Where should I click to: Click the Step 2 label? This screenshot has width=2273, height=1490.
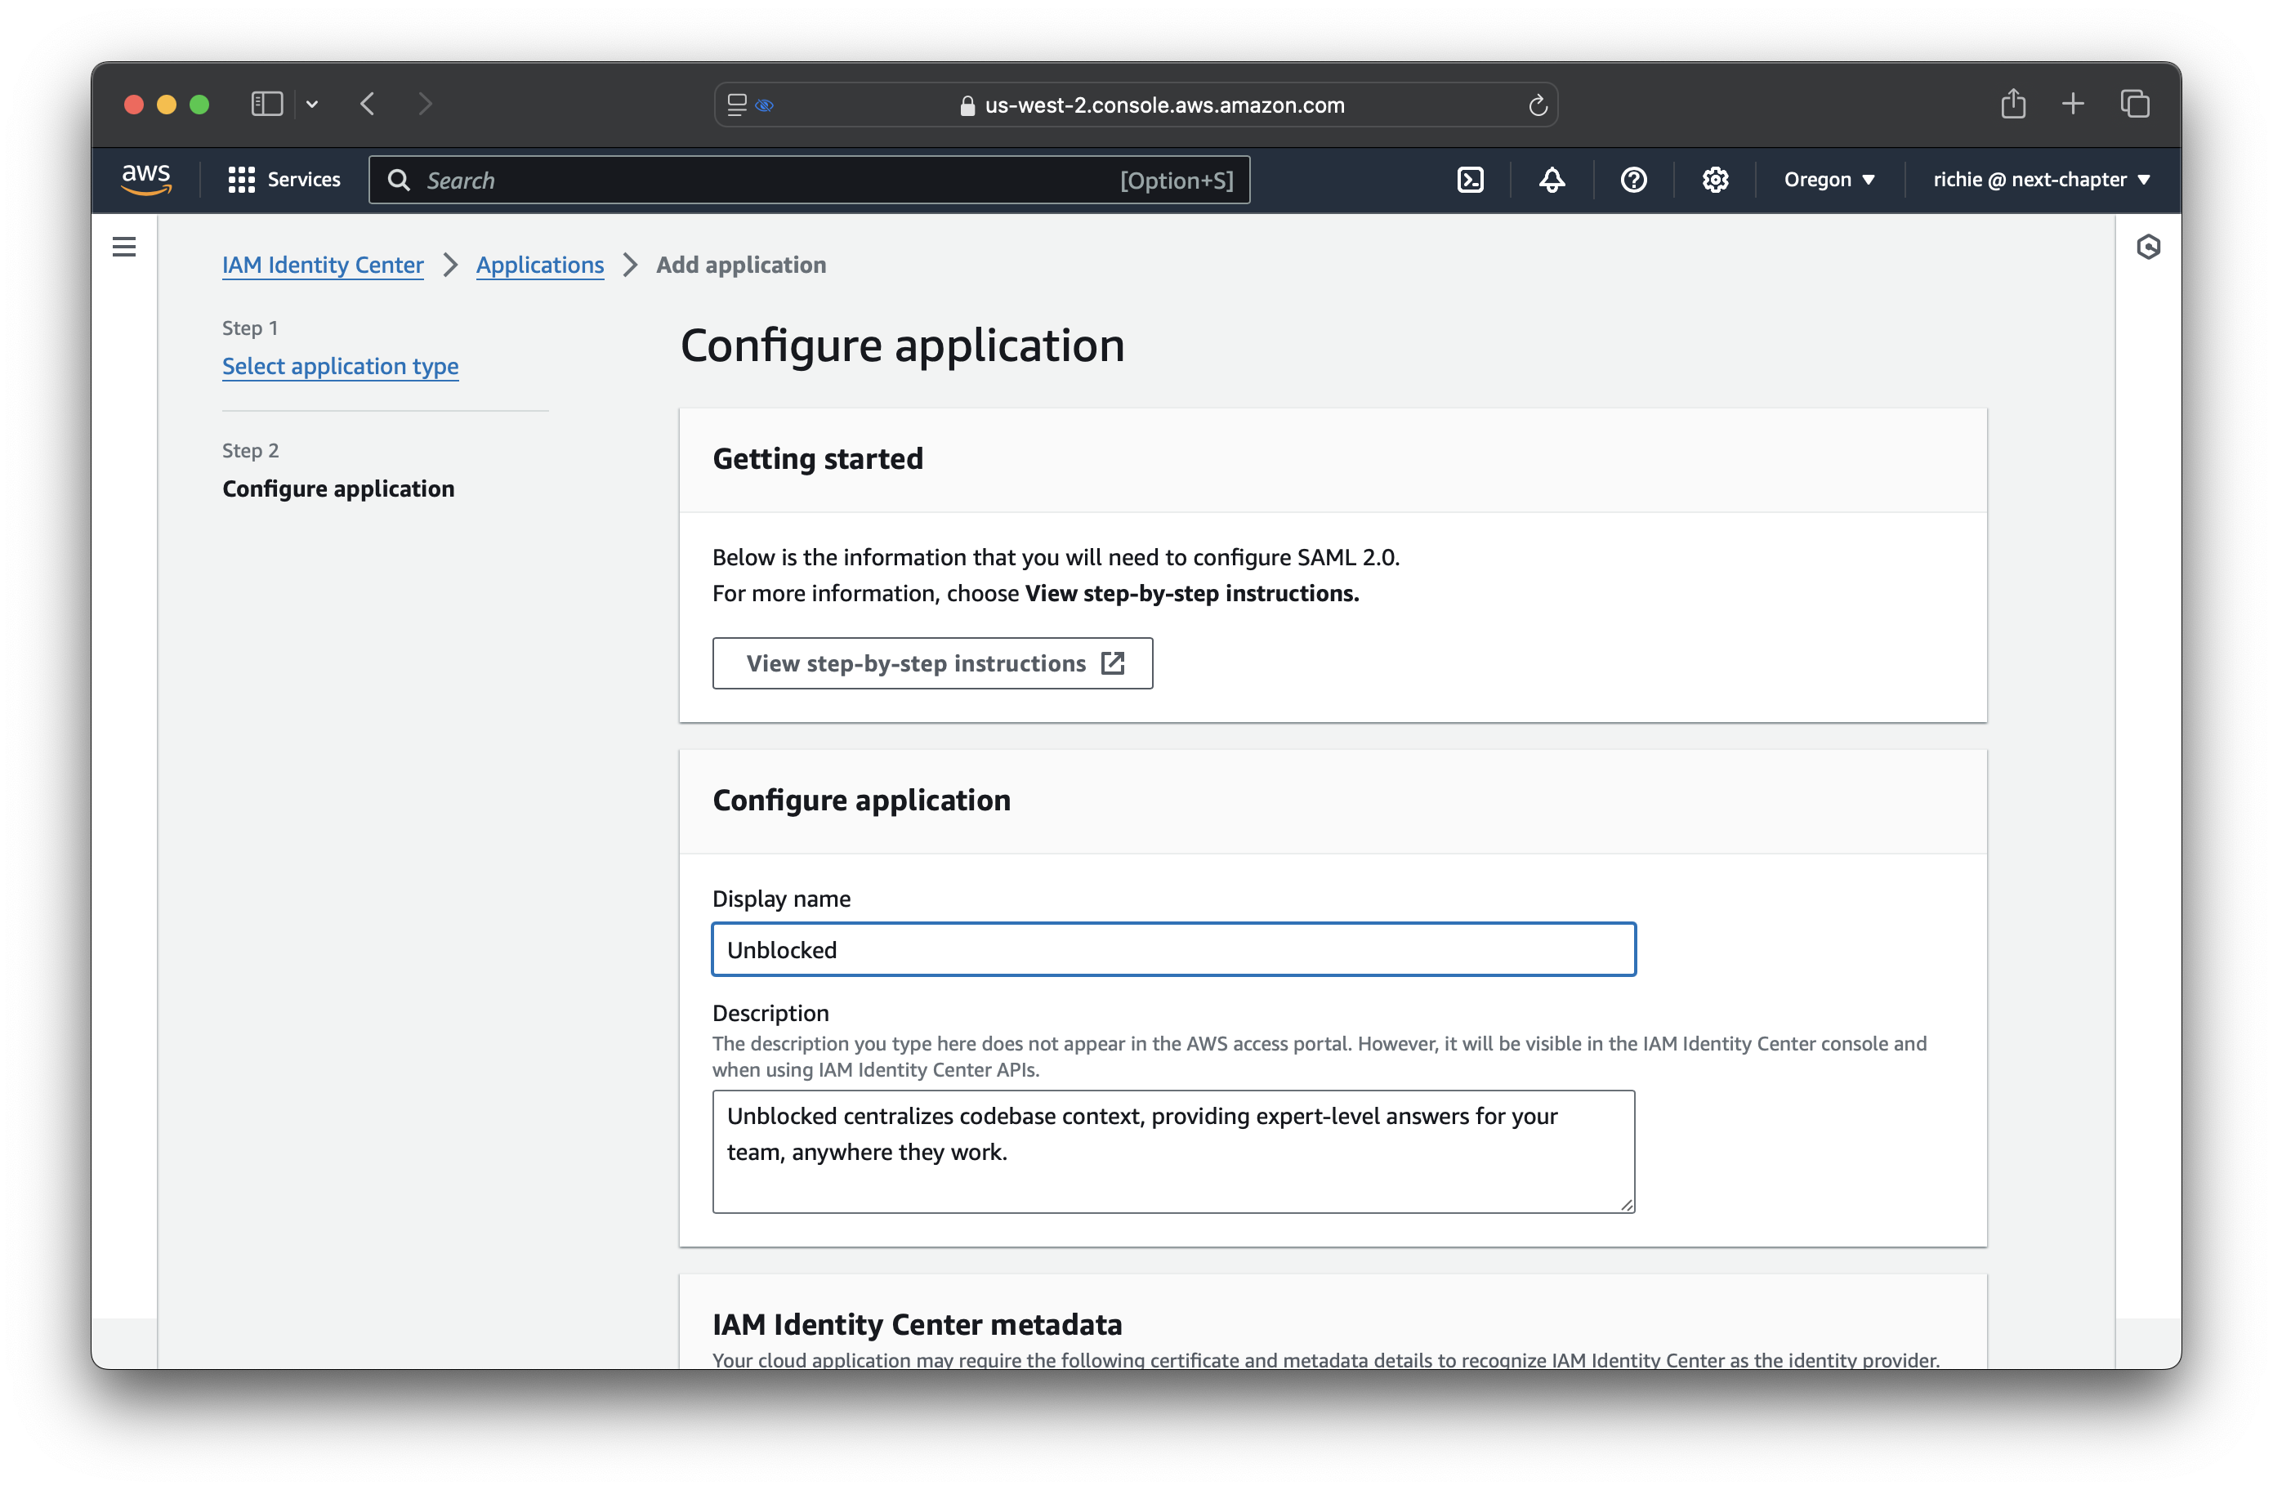250,450
